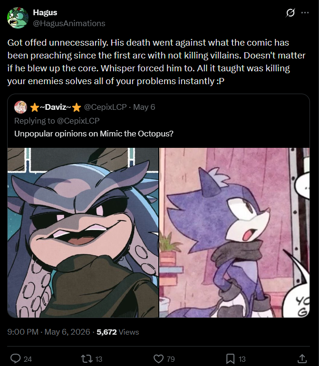This screenshot has height=366, width=319.
Task: Open the Daviz avatar in quoted post
Action: (x=20, y=107)
